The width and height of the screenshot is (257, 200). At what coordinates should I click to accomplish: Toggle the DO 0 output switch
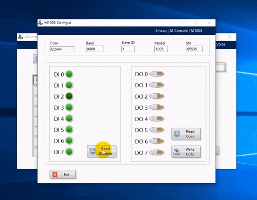(x=156, y=74)
